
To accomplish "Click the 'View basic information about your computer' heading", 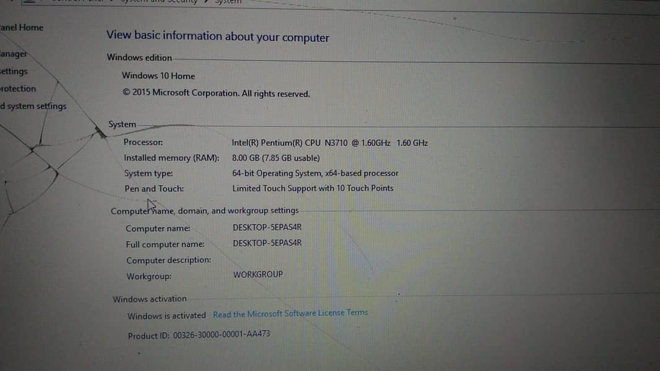I will coord(217,36).
